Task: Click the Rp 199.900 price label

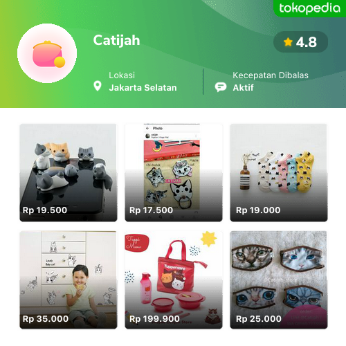Action: coord(154,319)
